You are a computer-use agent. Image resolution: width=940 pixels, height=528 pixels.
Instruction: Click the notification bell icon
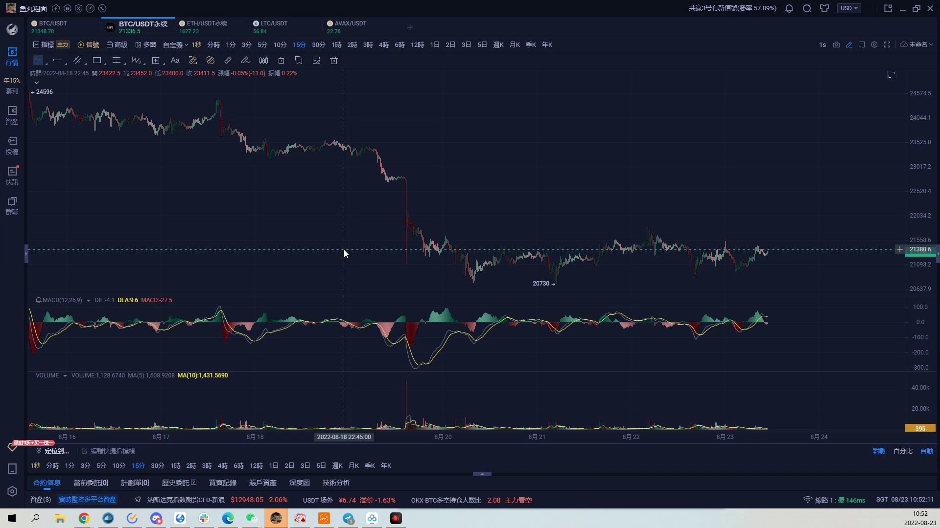(x=789, y=8)
